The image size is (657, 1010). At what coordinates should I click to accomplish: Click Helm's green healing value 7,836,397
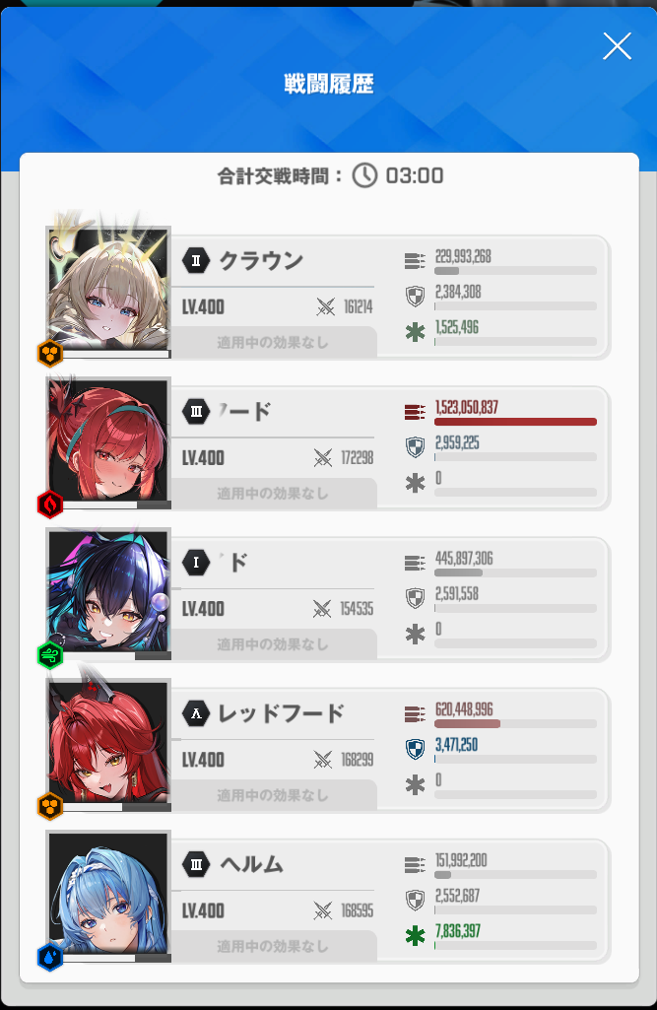(457, 931)
